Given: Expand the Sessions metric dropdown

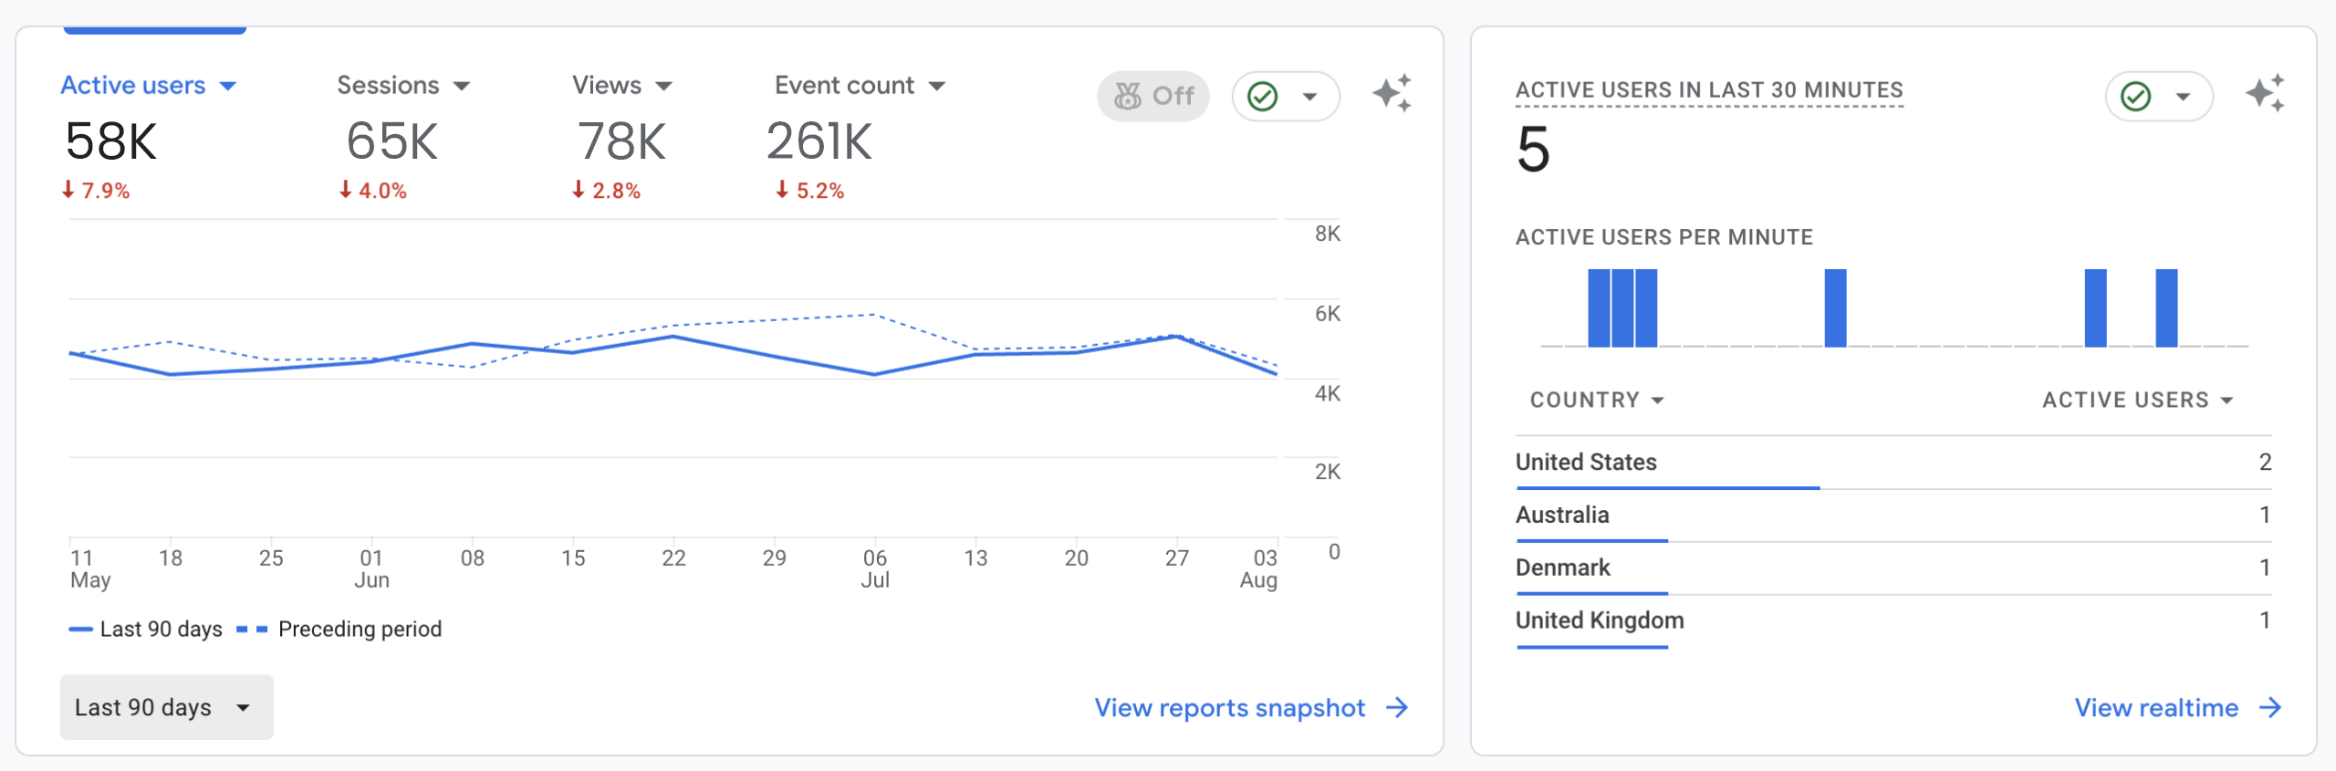Looking at the screenshot, I should click(462, 86).
